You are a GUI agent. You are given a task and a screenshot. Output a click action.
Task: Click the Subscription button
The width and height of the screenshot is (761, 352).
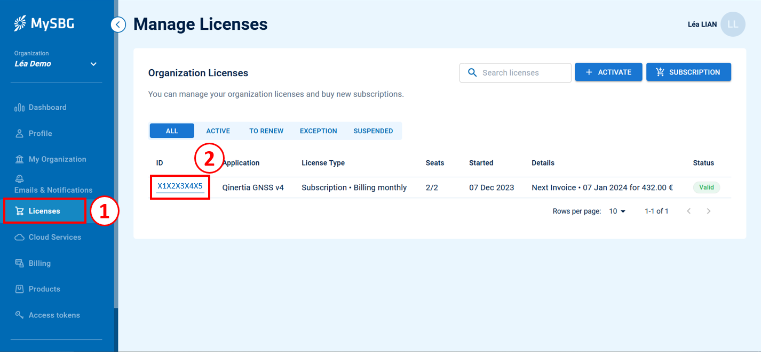click(x=688, y=72)
